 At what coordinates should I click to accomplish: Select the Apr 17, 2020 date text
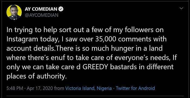pos(40,88)
